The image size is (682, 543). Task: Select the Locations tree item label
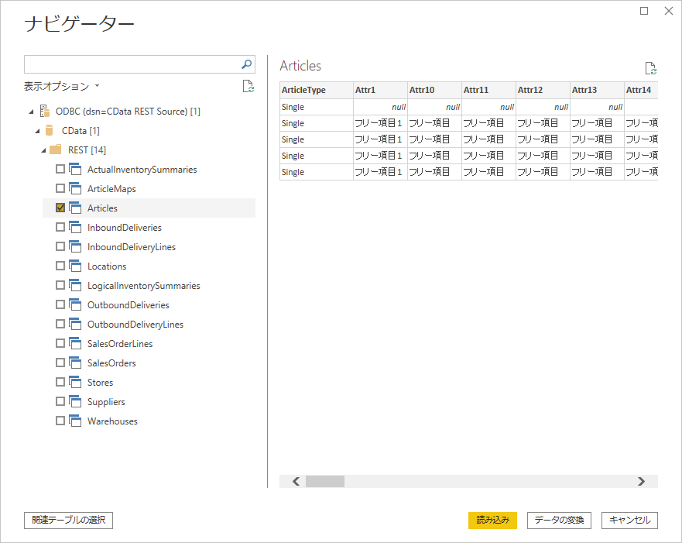click(x=107, y=266)
